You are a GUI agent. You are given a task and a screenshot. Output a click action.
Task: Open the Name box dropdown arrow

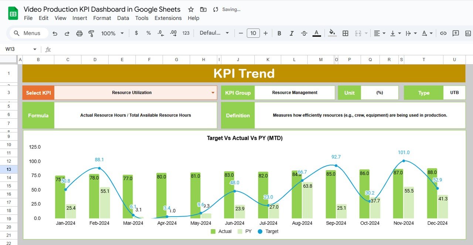tap(35, 49)
